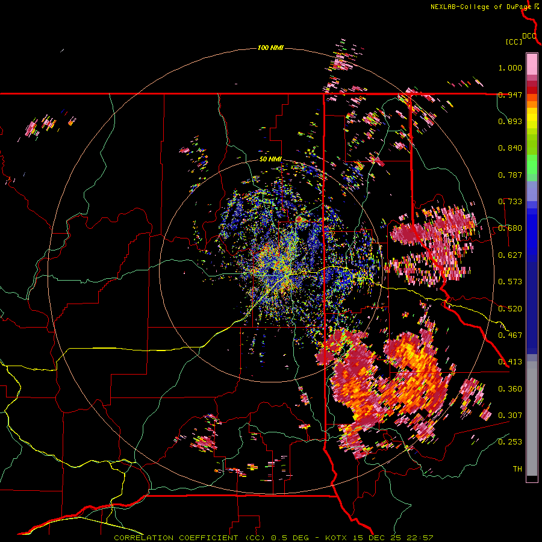Image resolution: width=542 pixels, height=542 pixels.
Task: Click the 100 NMI range ring label
Action: coord(270,48)
